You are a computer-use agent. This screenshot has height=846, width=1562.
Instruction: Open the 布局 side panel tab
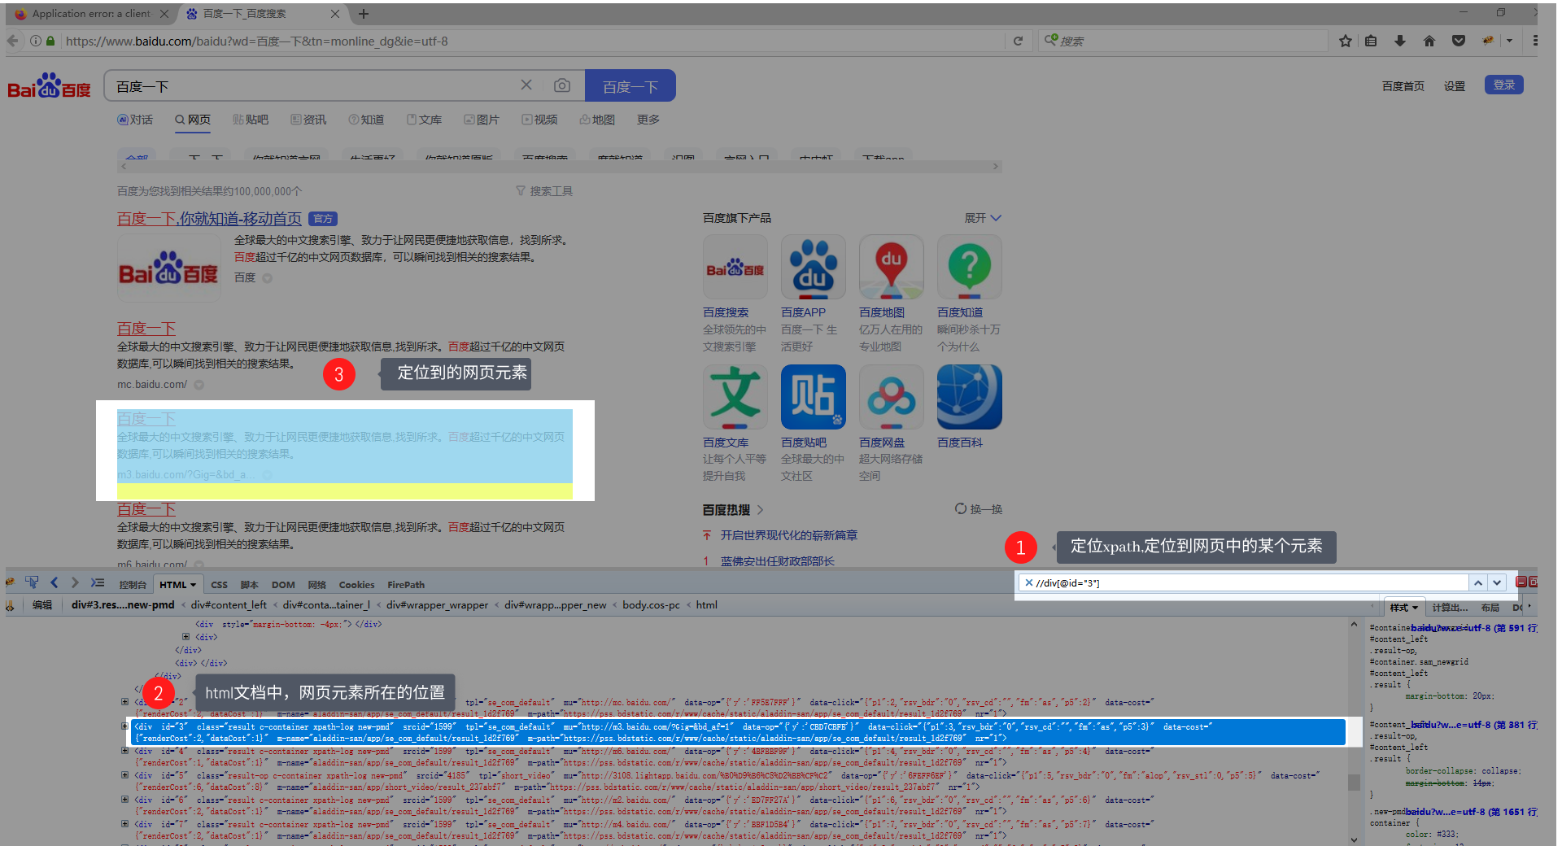coord(1490,608)
